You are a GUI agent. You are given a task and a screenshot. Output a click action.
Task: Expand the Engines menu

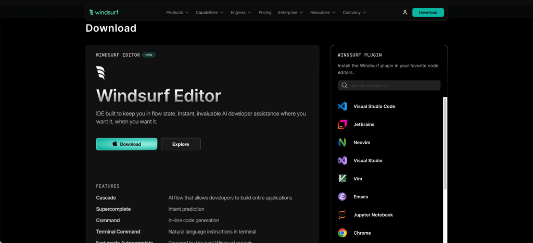pyautogui.click(x=241, y=12)
